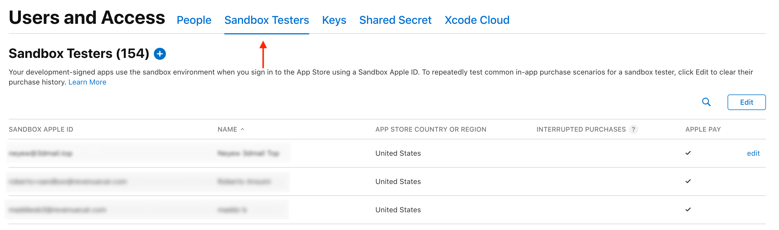
Task: Toggle Apple Pay for the second tester row
Action: point(688,182)
